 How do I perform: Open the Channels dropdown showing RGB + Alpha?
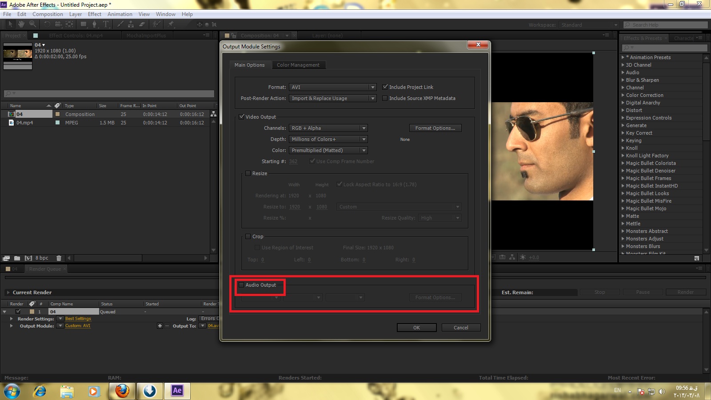point(328,128)
